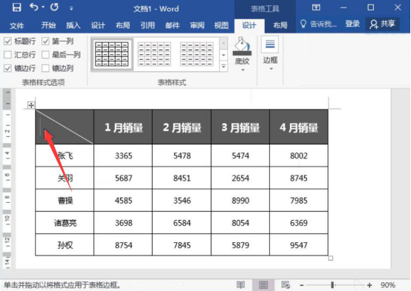Switch to web layout view icon
411x291 pixels.
[286, 285]
